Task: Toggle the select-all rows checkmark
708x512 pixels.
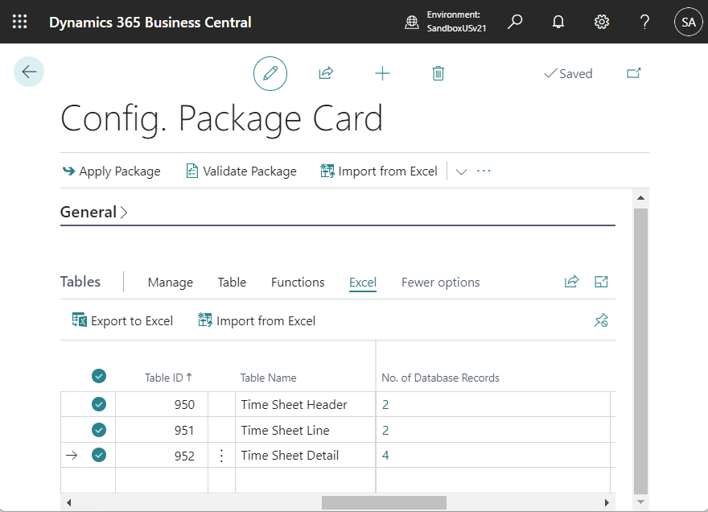Action: pyautogui.click(x=99, y=376)
